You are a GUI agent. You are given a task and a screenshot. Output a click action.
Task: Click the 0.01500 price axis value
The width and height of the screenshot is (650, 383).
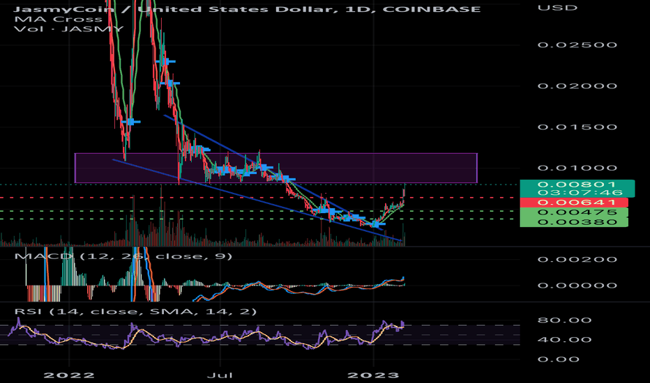click(577, 127)
